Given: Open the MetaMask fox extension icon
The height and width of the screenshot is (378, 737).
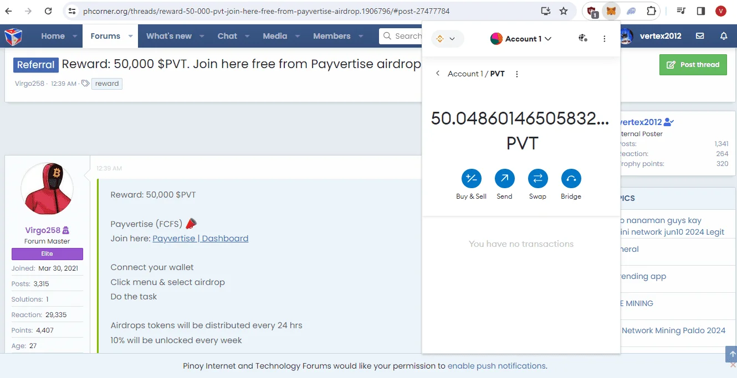Looking at the screenshot, I should (611, 11).
